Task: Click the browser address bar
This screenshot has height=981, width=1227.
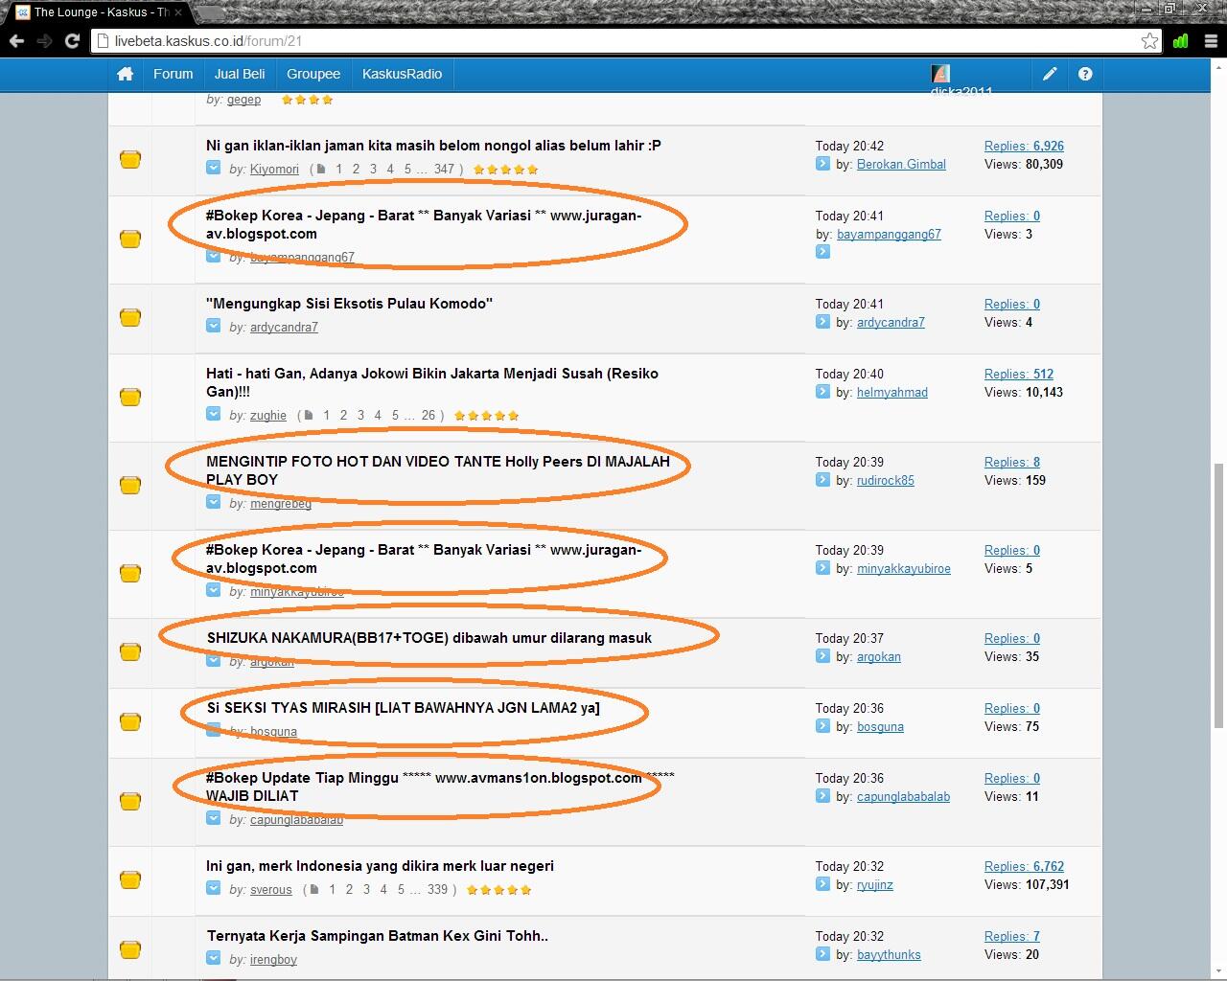Action: click(x=613, y=41)
